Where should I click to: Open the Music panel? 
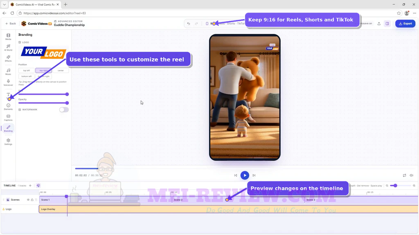[x=8, y=72]
